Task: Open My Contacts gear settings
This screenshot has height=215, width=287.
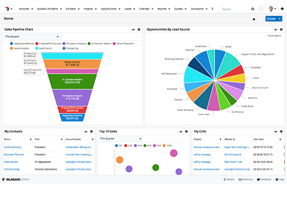Action: pos(91,131)
